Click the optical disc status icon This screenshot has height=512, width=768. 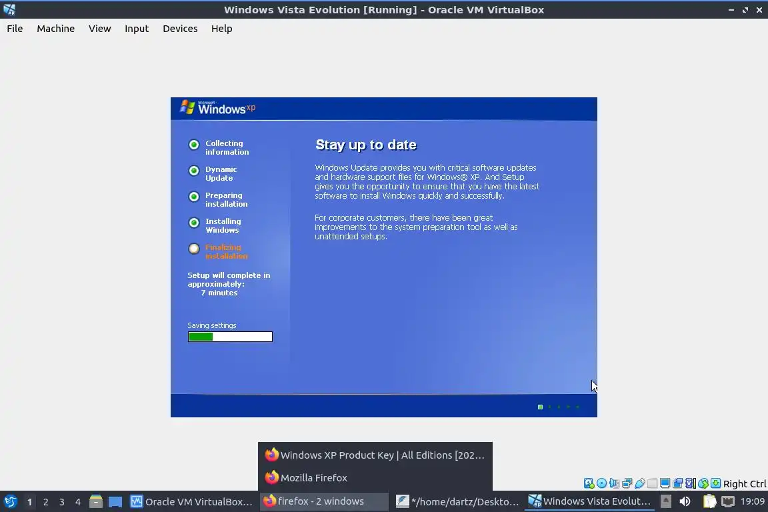point(602,483)
